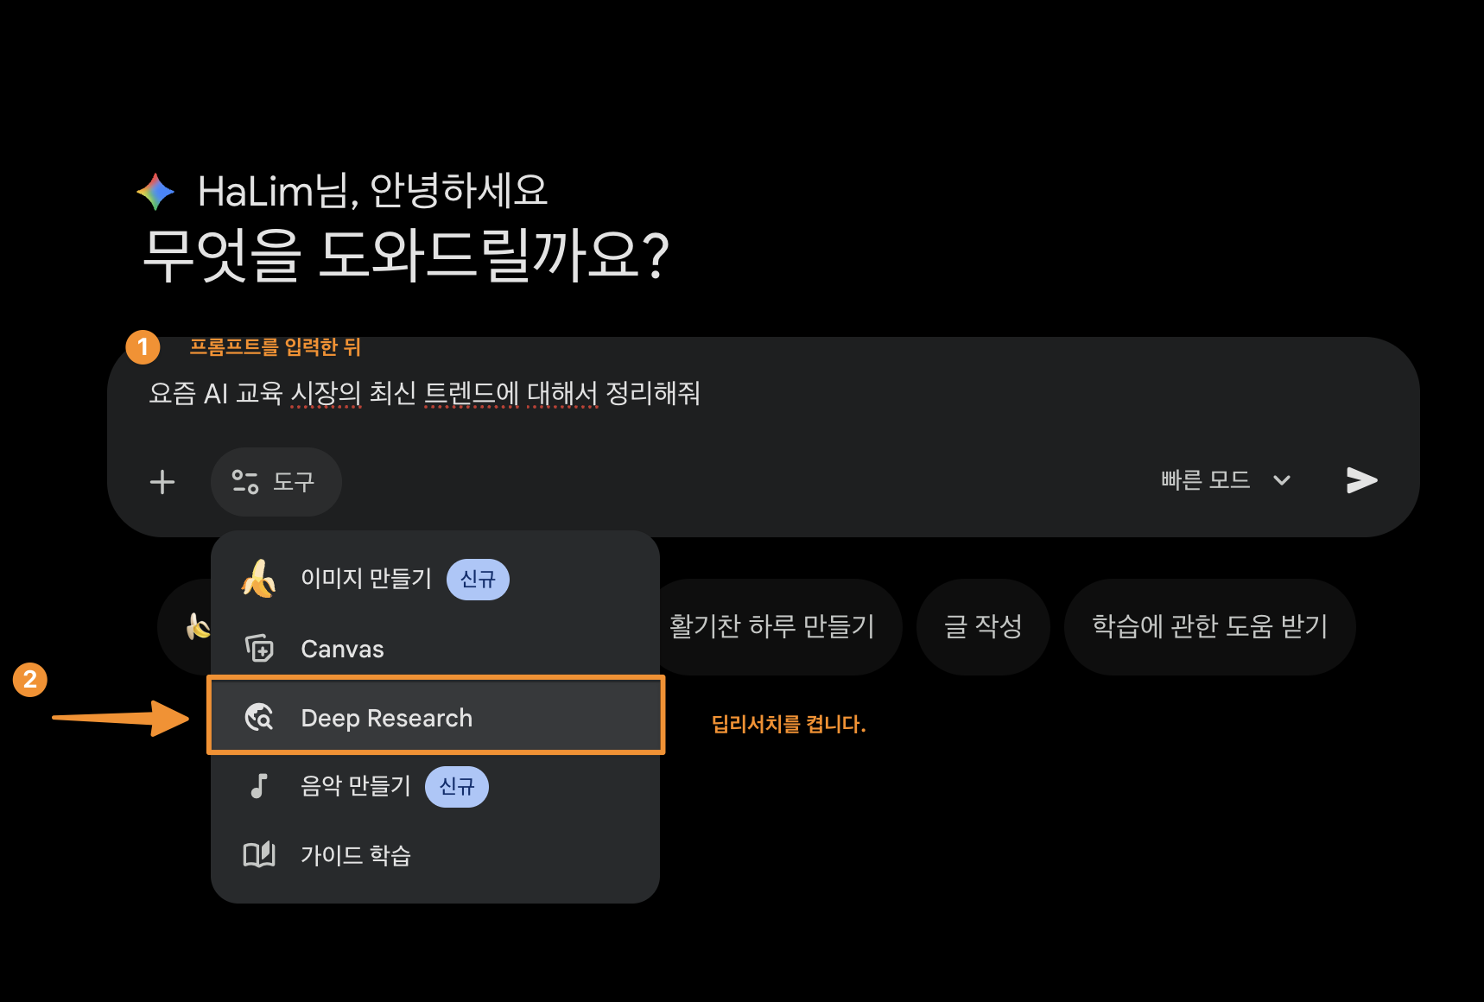Collapse the tools menu via its chevron
The width and height of the screenshot is (1484, 1002).
[x=1282, y=480]
